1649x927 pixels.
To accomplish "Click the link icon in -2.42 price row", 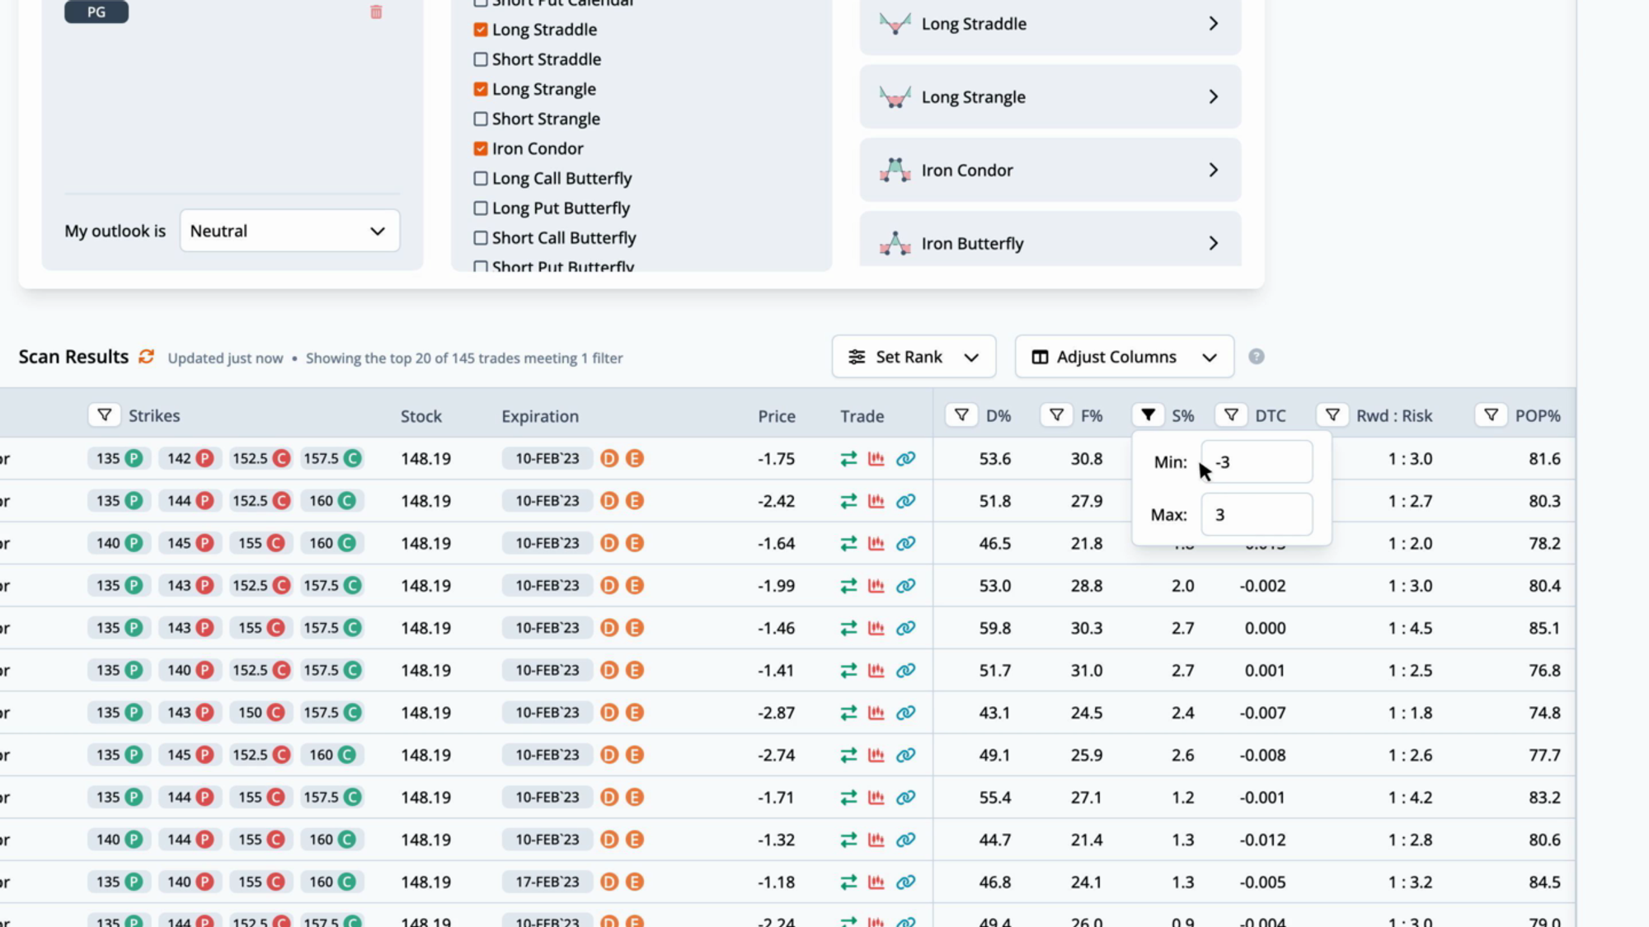I will click(905, 501).
